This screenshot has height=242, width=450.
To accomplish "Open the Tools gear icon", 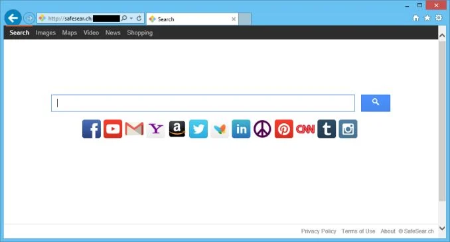I will click(x=439, y=18).
